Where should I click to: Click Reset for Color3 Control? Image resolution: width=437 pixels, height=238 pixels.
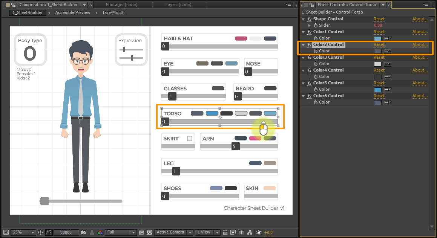tap(379, 57)
